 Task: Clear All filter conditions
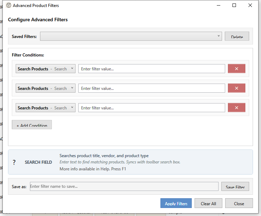pyautogui.click(x=208, y=203)
